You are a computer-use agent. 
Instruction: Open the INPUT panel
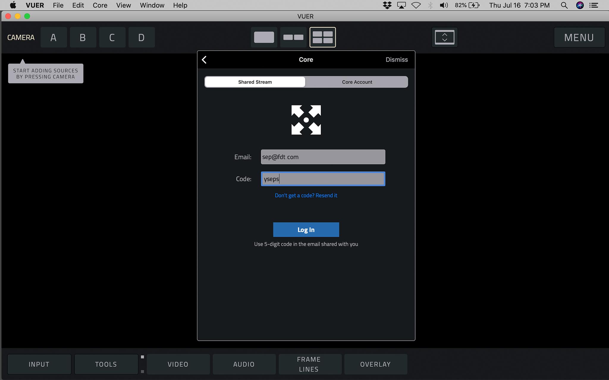pyautogui.click(x=39, y=364)
